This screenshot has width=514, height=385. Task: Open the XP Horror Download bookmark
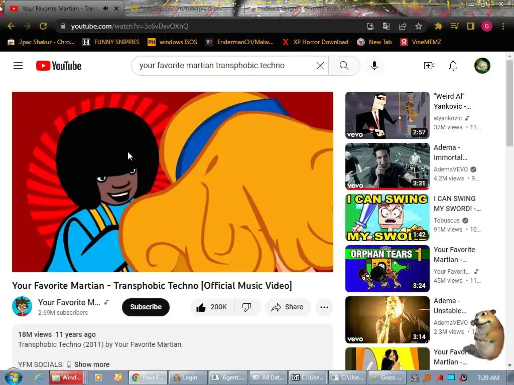315,42
